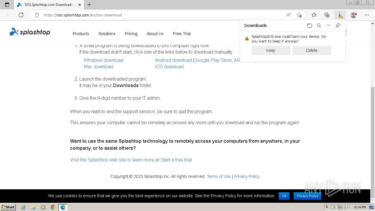Click the Windows download link
This screenshot has height=211, width=375.
[x=103, y=60]
